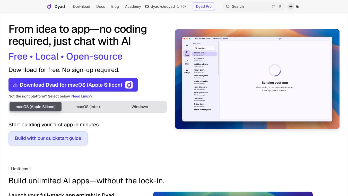
Task: Click flying-dolphin row in app preview
Action: point(204,105)
